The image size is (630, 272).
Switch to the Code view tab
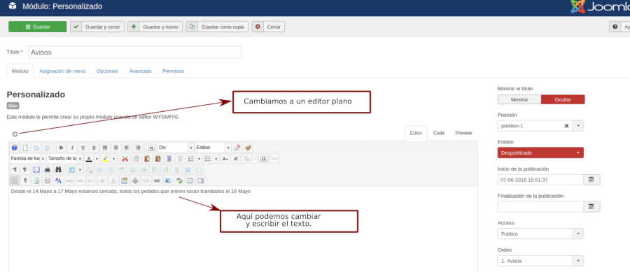click(439, 133)
